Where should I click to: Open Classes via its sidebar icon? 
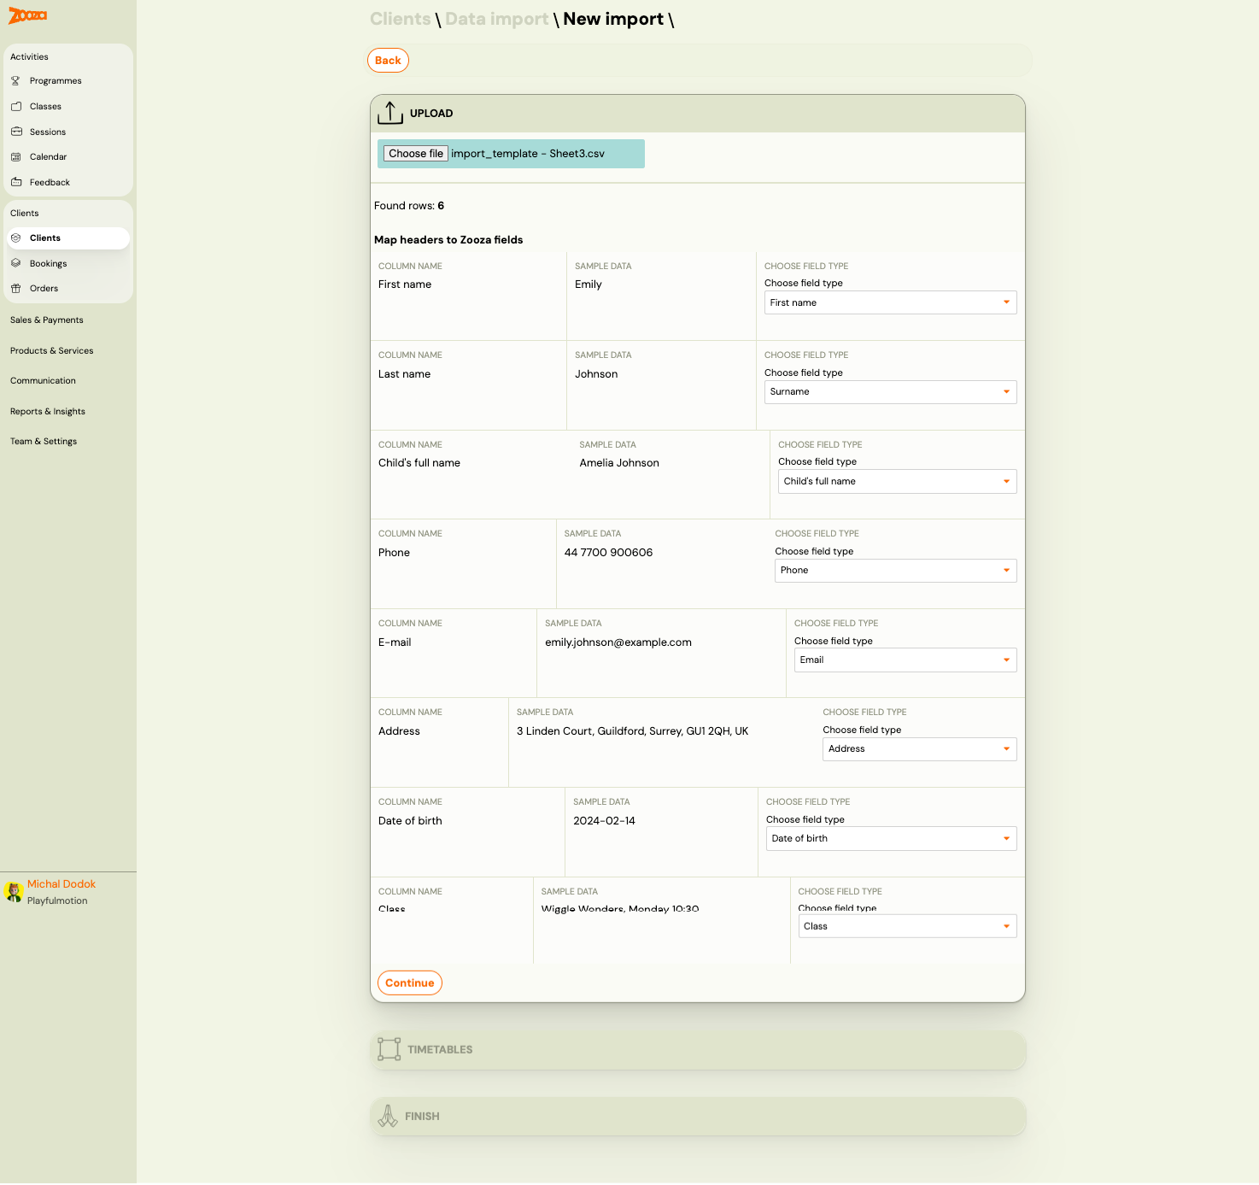click(x=16, y=106)
